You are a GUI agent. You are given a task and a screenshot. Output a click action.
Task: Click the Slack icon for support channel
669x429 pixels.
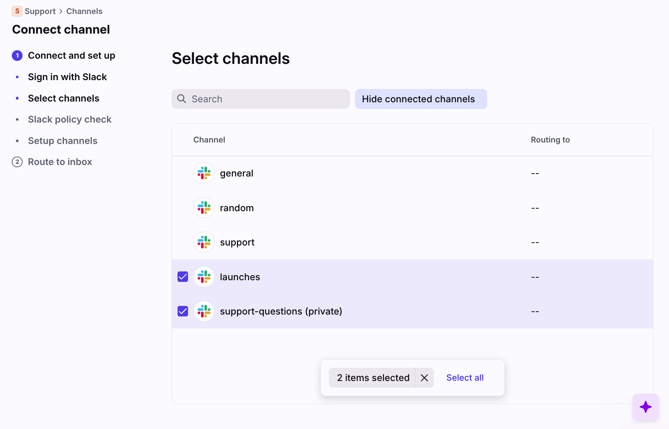tap(204, 242)
